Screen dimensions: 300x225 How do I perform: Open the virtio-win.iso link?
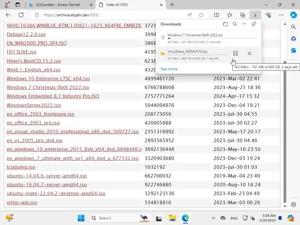click(x=22, y=202)
